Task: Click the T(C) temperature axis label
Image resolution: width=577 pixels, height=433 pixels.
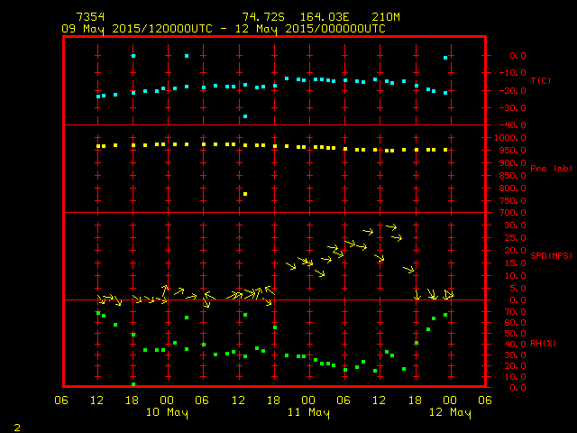Action: (x=541, y=81)
